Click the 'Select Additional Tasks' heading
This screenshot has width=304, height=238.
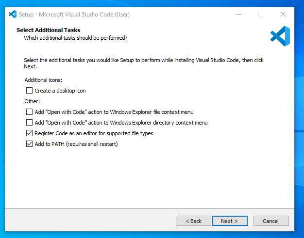48,30
